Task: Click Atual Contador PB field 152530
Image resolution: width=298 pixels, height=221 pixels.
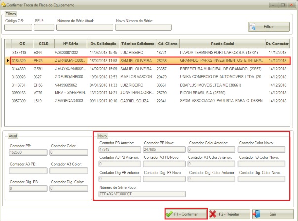Action: 28,152
